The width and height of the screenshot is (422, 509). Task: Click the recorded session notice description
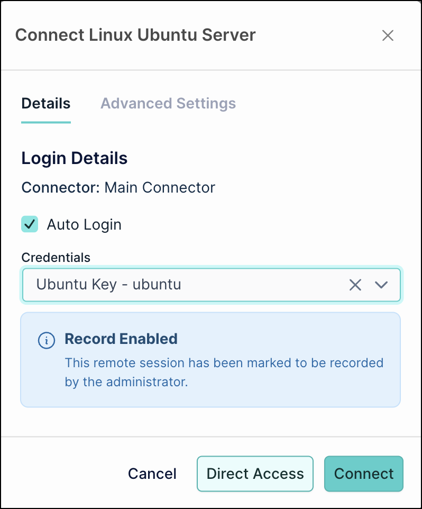(x=224, y=372)
